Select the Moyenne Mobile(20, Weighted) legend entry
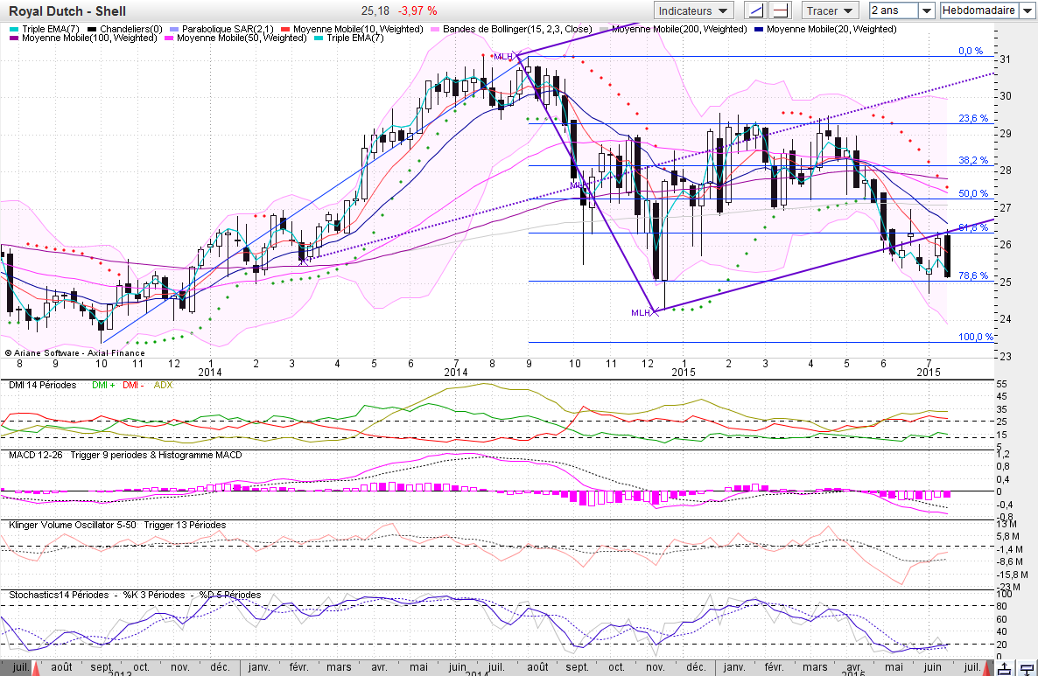This screenshot has width=1038, height=676. point(825,29)
